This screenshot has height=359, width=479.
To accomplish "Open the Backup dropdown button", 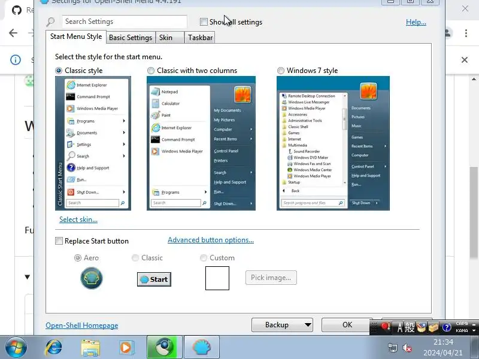I will (x=282, y=325).
